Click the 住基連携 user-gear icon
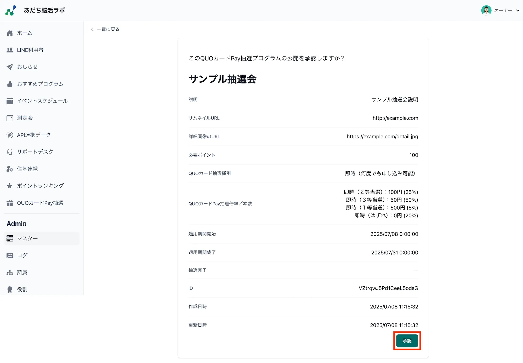523x363 pixels. 10,169
